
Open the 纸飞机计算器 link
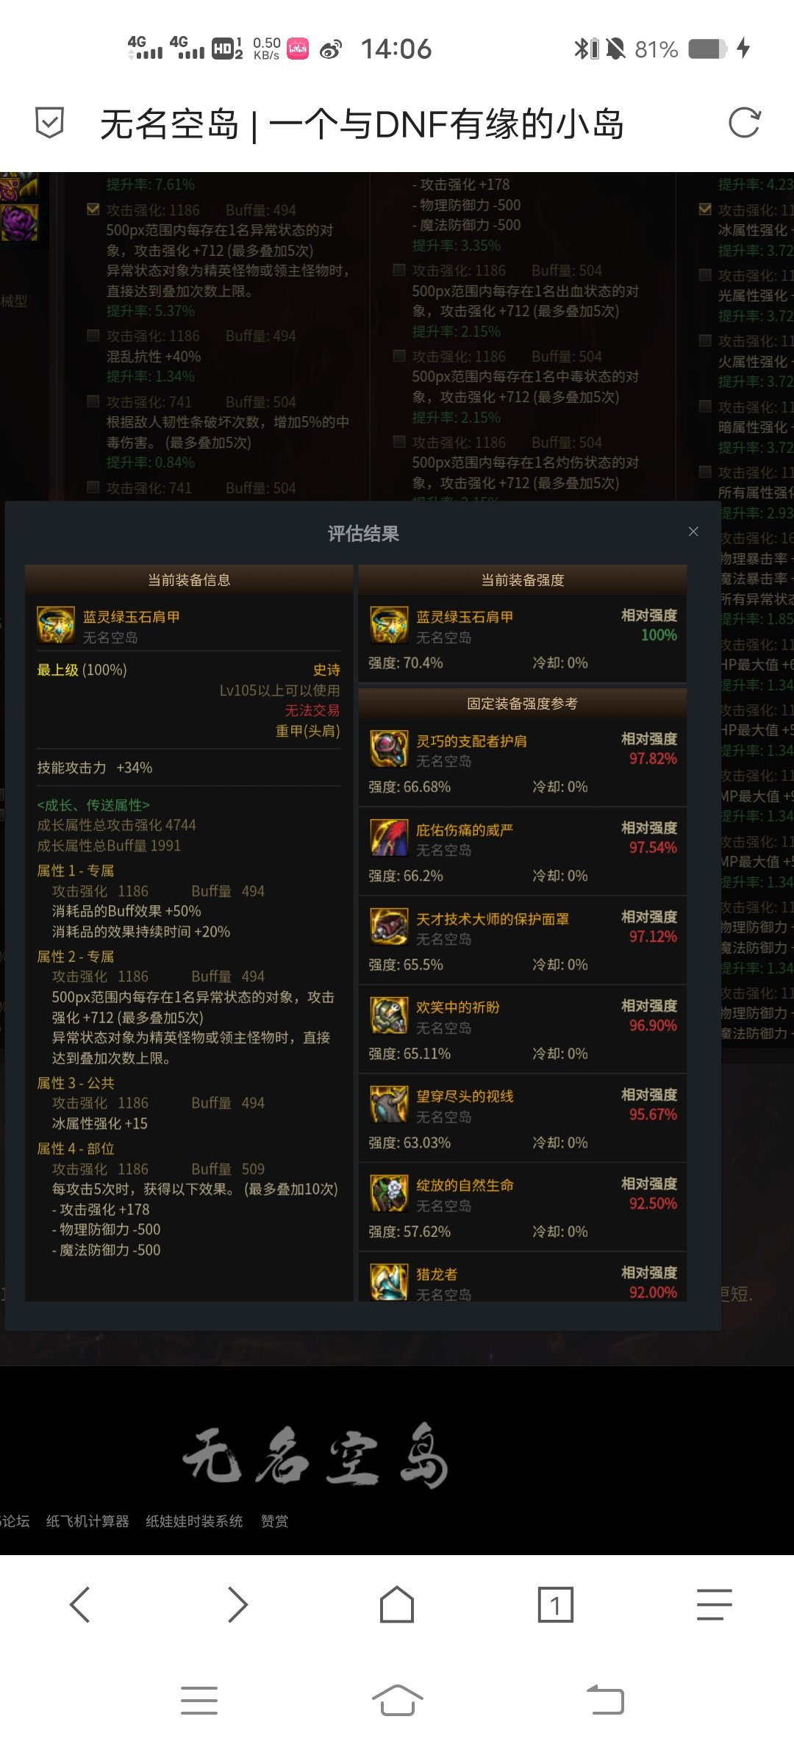click(87, 1521)
